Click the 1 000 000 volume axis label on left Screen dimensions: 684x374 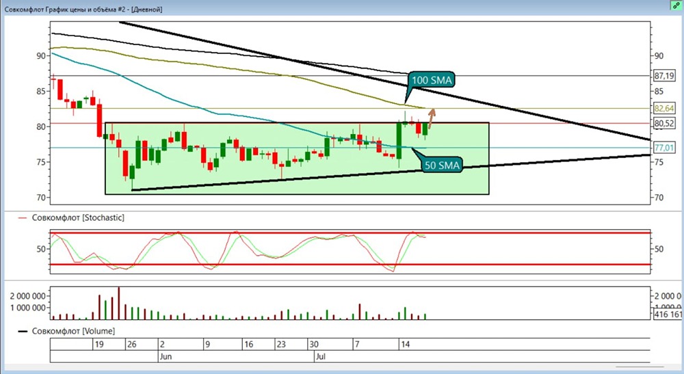coord(28,308)
